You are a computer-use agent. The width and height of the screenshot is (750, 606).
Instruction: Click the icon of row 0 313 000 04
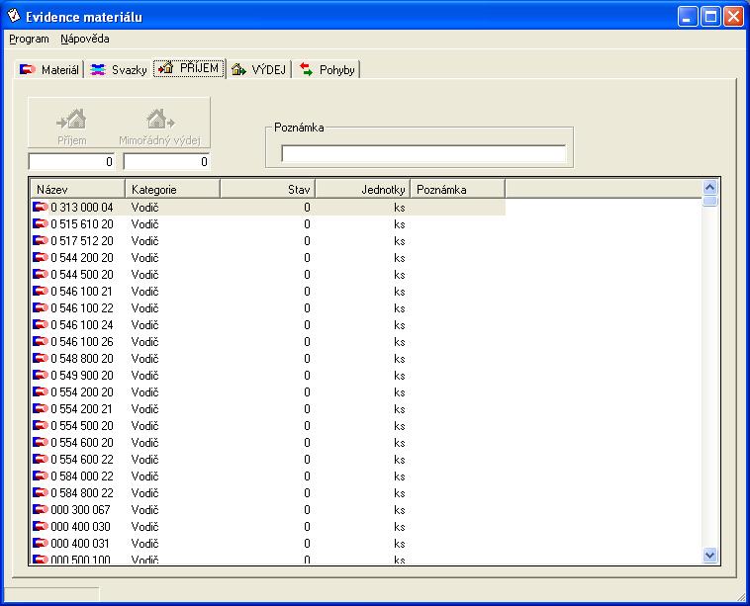[41, 208]
